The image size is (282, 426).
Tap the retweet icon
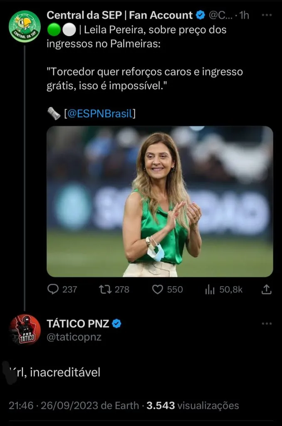coord(105,289)
